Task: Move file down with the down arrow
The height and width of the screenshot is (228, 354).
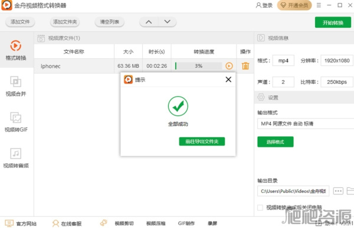Action: pos(168,22)
